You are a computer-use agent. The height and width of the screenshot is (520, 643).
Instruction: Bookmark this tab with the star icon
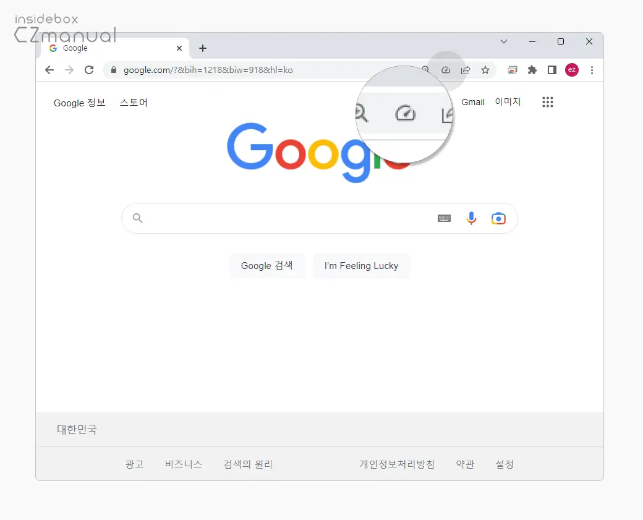click(485, 70)
